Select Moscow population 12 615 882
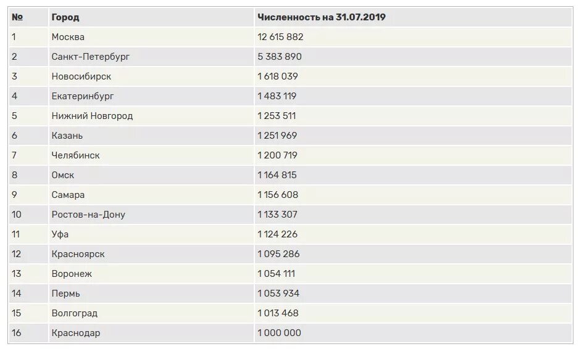The width and height of the screenshot is (579, 349). [280, 37]
